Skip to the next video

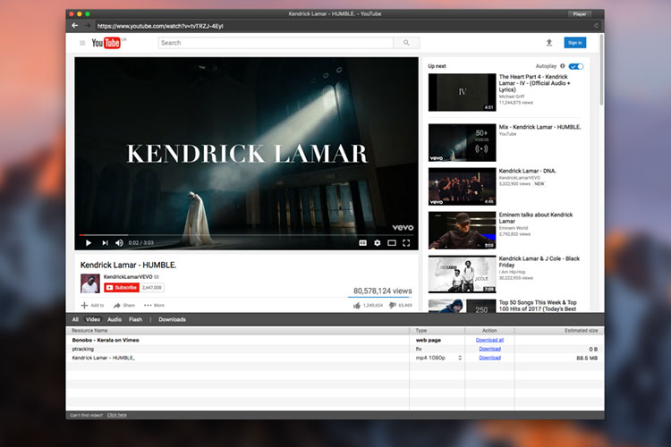pyautogui.click(x=105, y=243)
